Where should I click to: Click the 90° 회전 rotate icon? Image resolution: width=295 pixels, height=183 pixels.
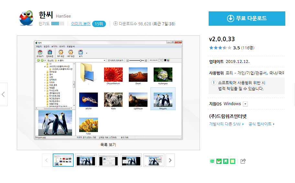60,54
